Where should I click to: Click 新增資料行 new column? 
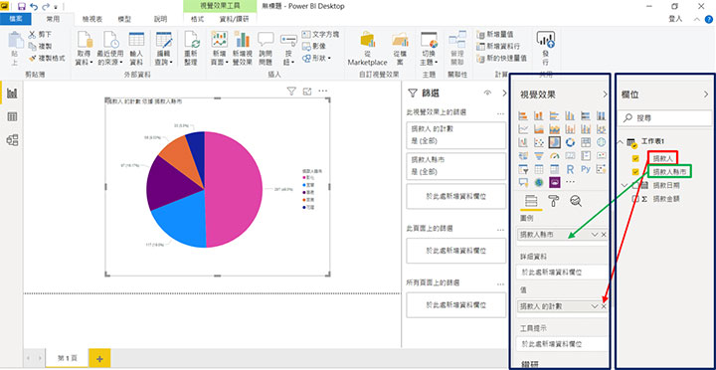pos(498,46)
